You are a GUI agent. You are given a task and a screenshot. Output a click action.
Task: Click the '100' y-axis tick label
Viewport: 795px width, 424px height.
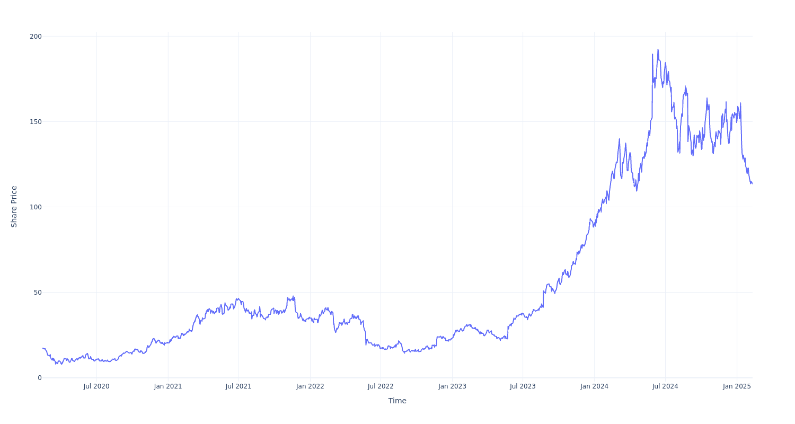[36, 207]
